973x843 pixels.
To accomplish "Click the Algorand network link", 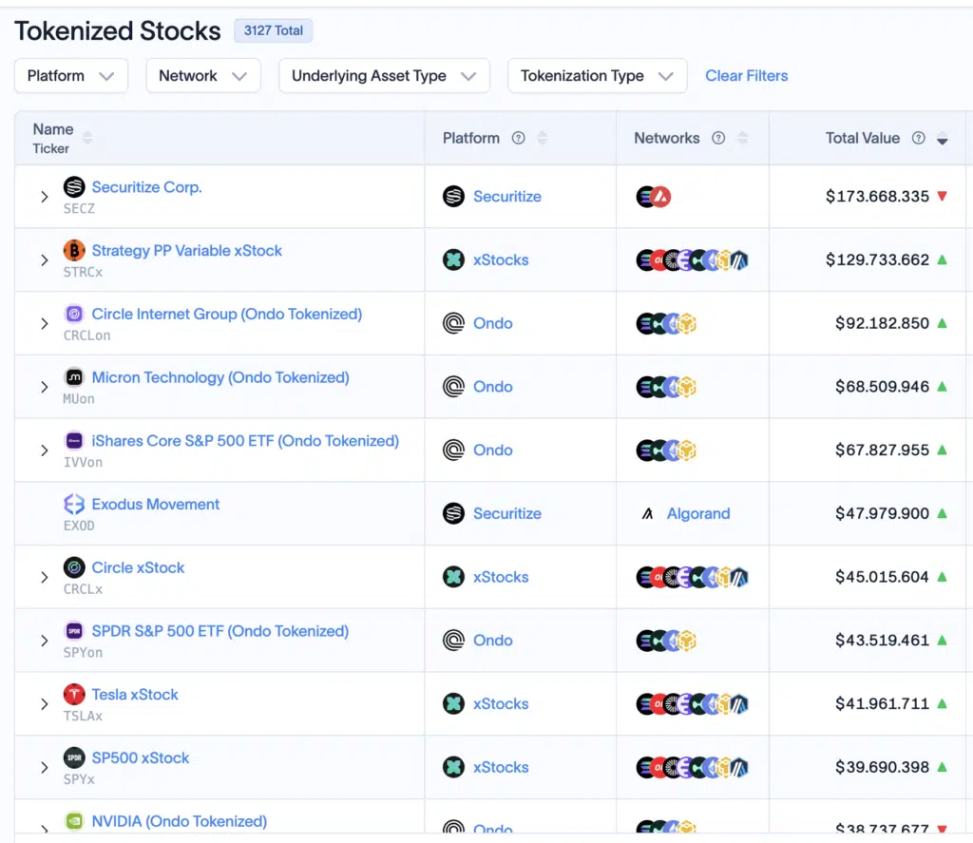I will 698,513.
